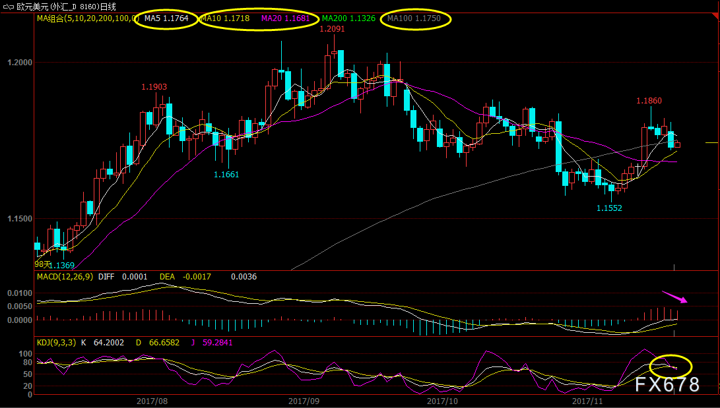720x408 pixels.
Task: Open the KDJ(9,3,3) indicator settings label
Action: point(56,343)
